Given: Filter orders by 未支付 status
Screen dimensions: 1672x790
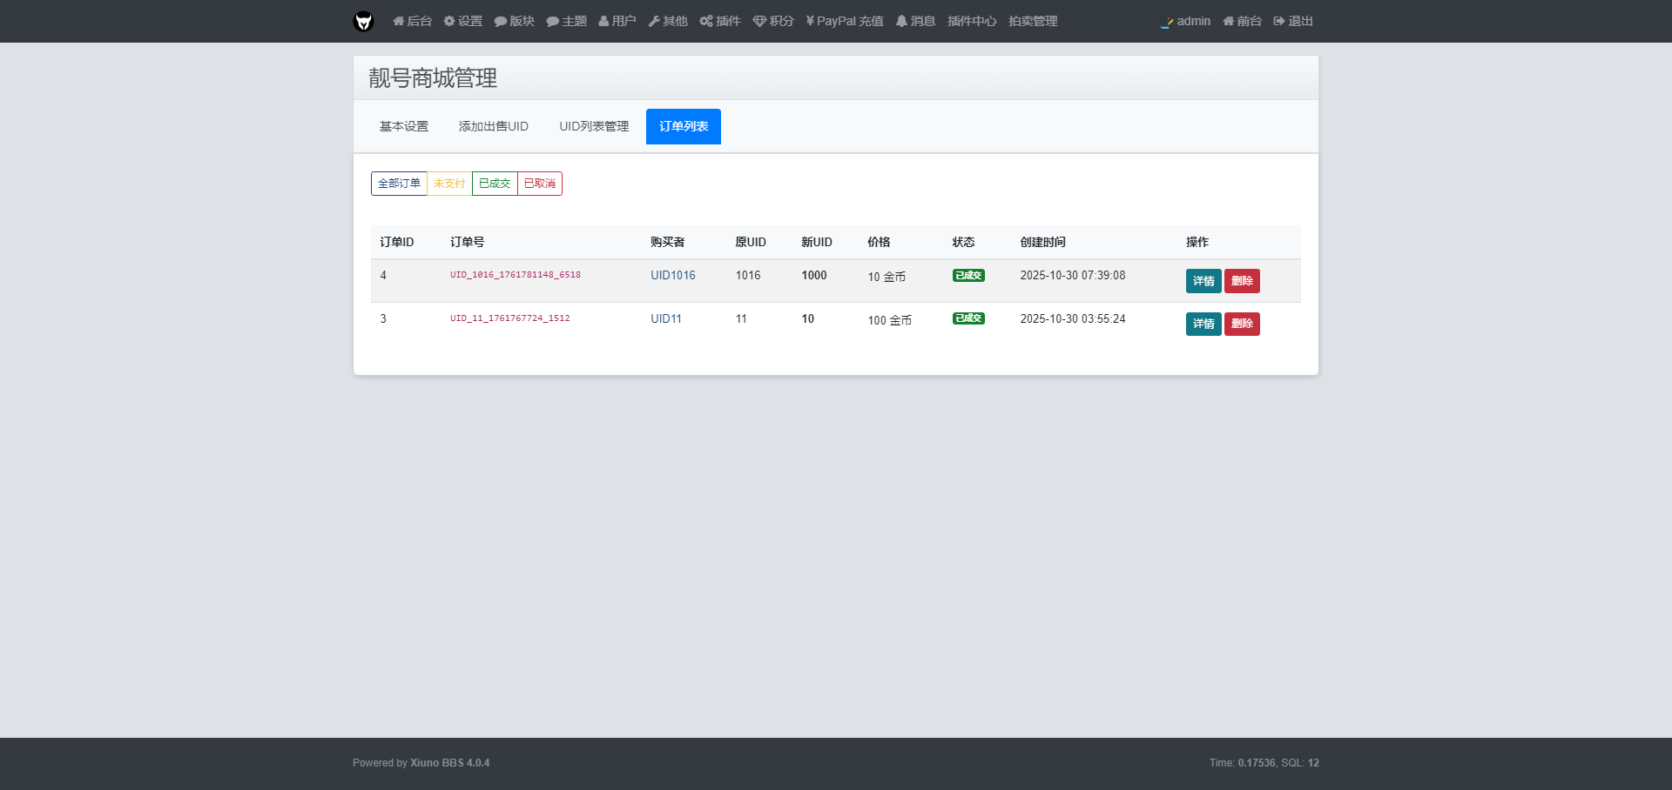Looking at the screenshot, I should coord(449,184).
